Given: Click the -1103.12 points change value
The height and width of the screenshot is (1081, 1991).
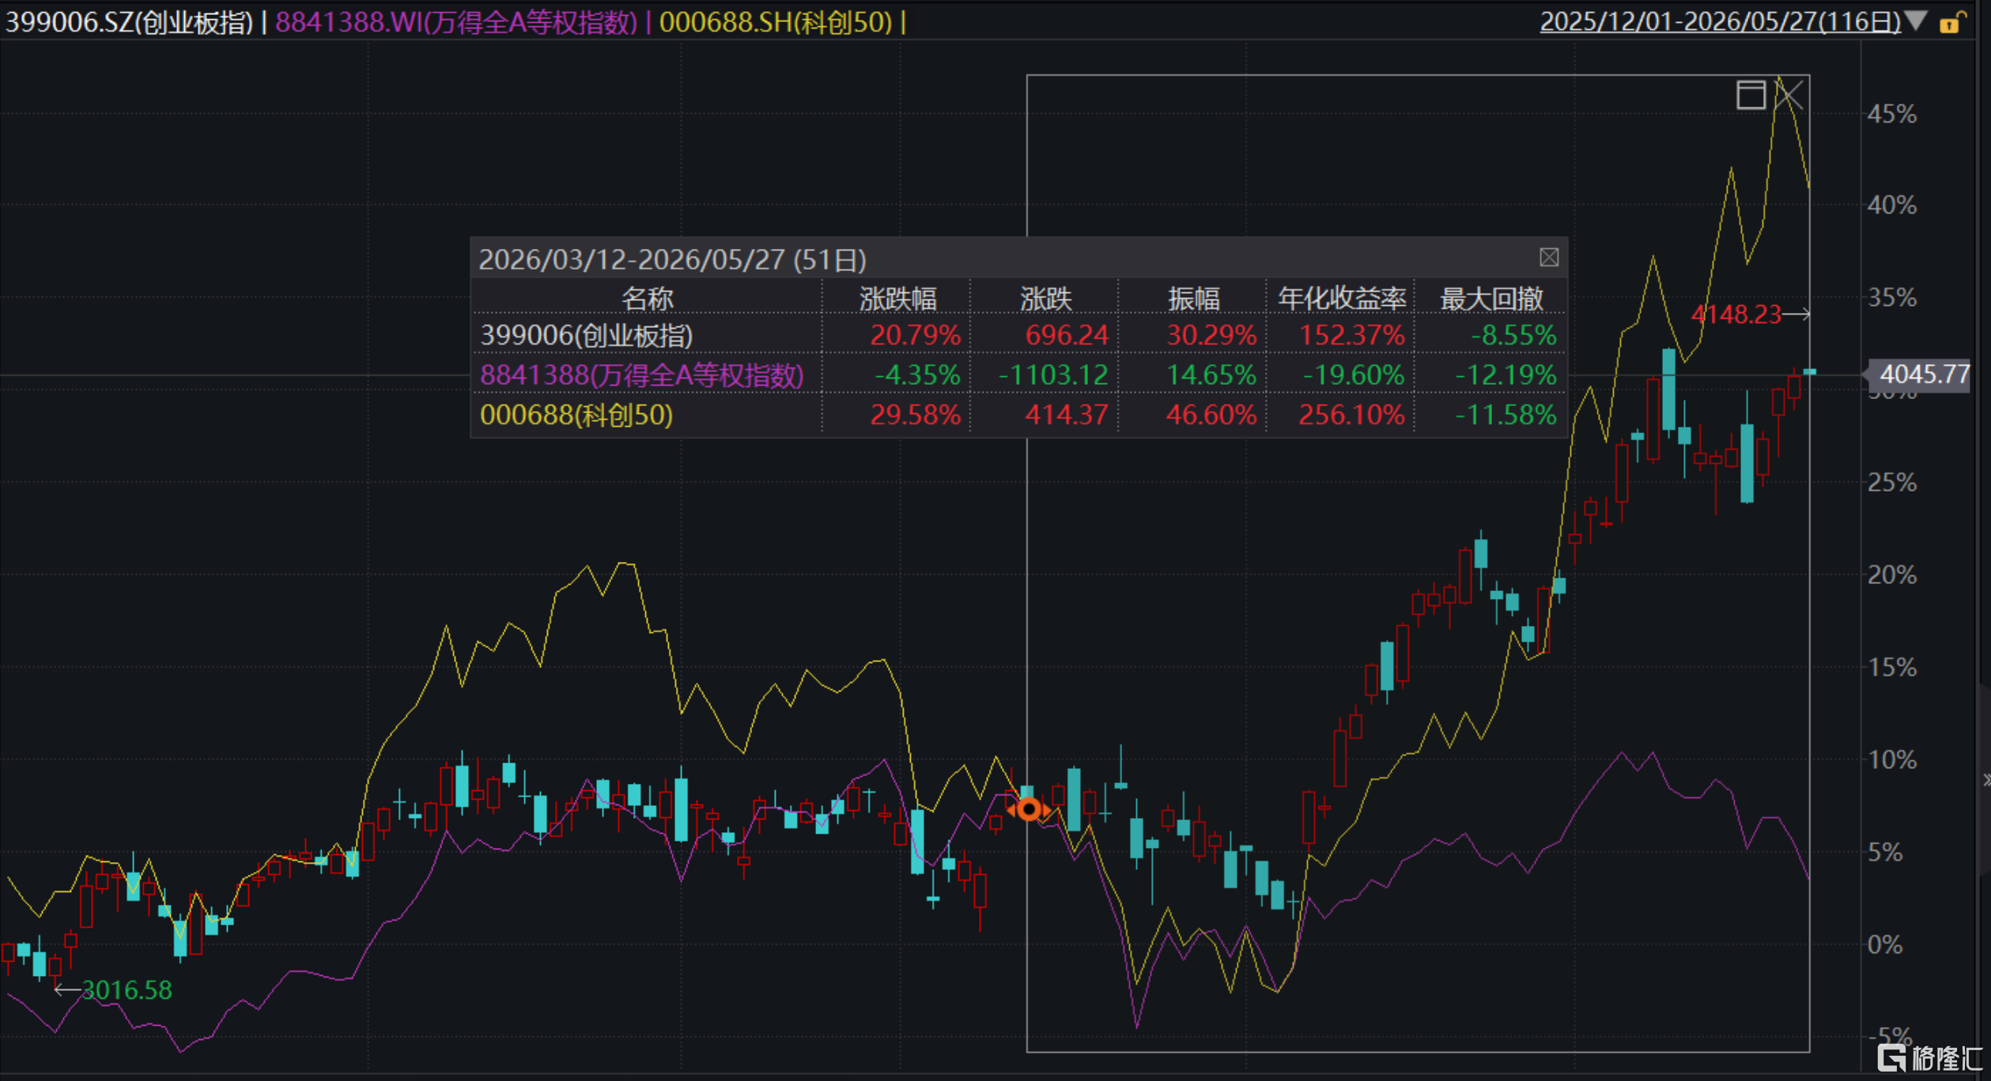Looking at the screenshot, I should point(1053,375).
